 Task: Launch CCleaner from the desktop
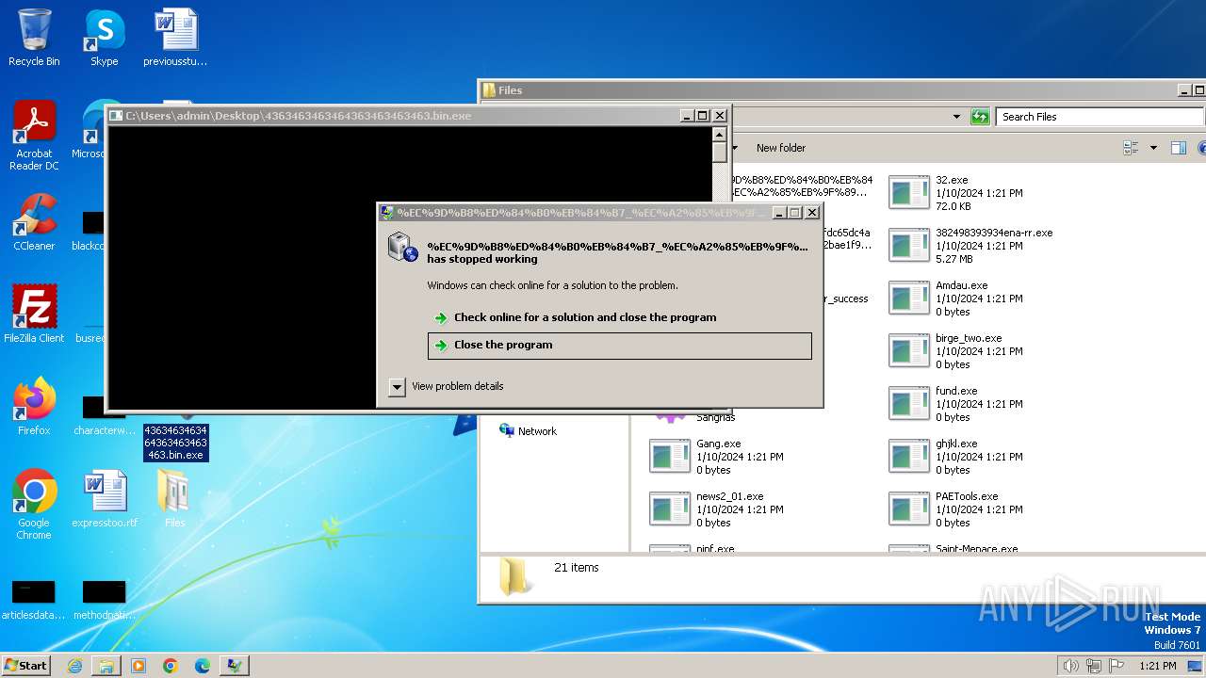coord(34,222)
